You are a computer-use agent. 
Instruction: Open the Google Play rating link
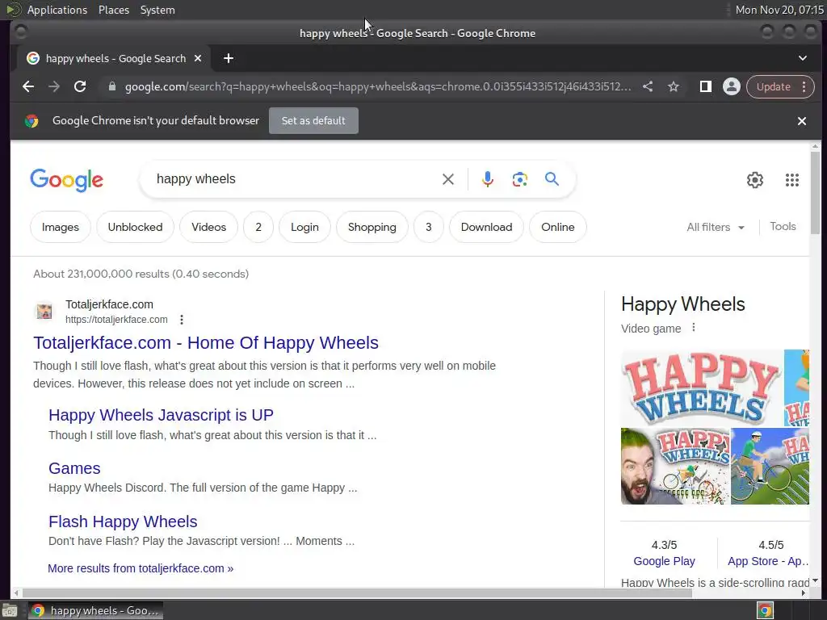[664, 561]
